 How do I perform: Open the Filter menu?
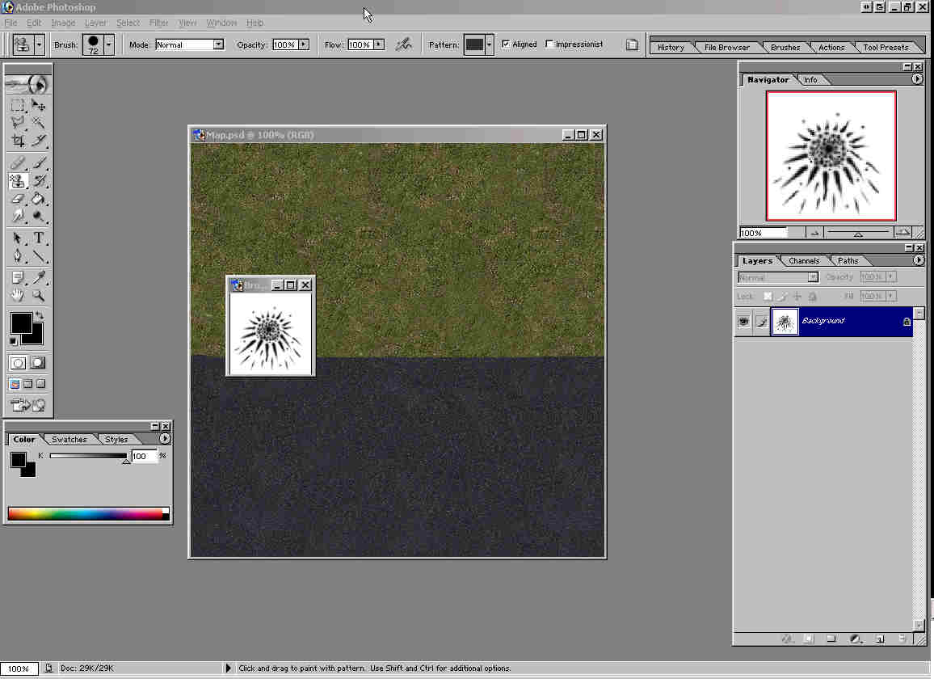tap(159, 23)
